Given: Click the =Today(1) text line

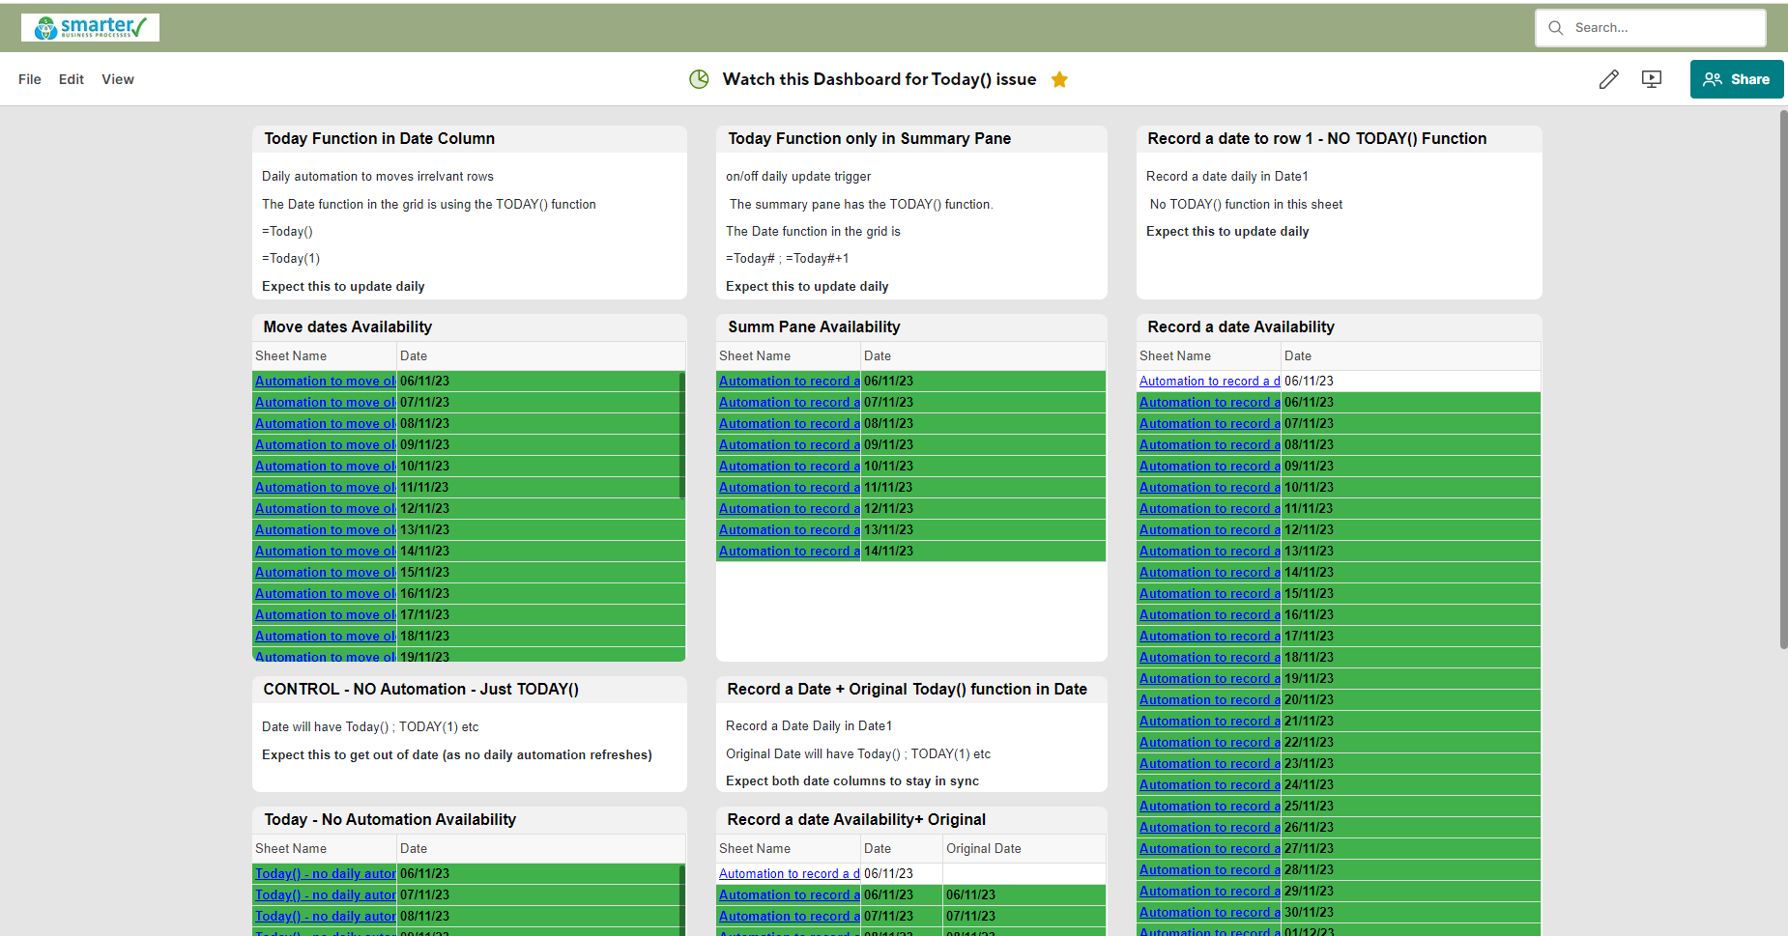Looking at the screenshot, I should 291,259.
